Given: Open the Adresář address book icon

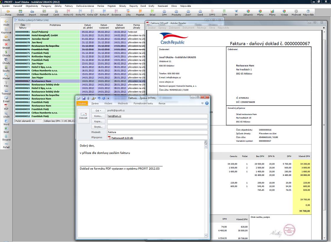Looking at the screenshot, I should (44, 13).
